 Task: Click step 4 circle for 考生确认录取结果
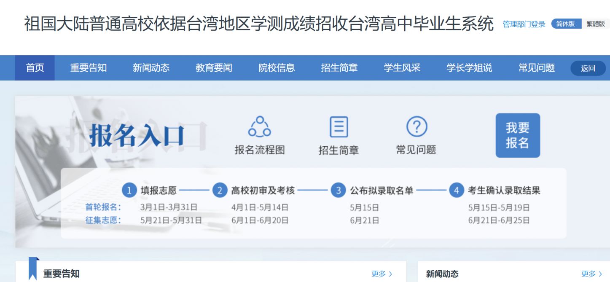click(456, 191)
